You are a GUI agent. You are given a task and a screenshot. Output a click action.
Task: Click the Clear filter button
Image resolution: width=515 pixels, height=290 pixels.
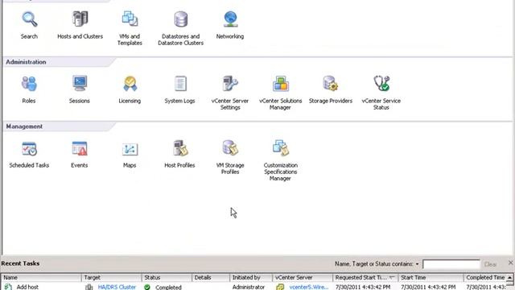pyautogui.click(x=490, y=264)
